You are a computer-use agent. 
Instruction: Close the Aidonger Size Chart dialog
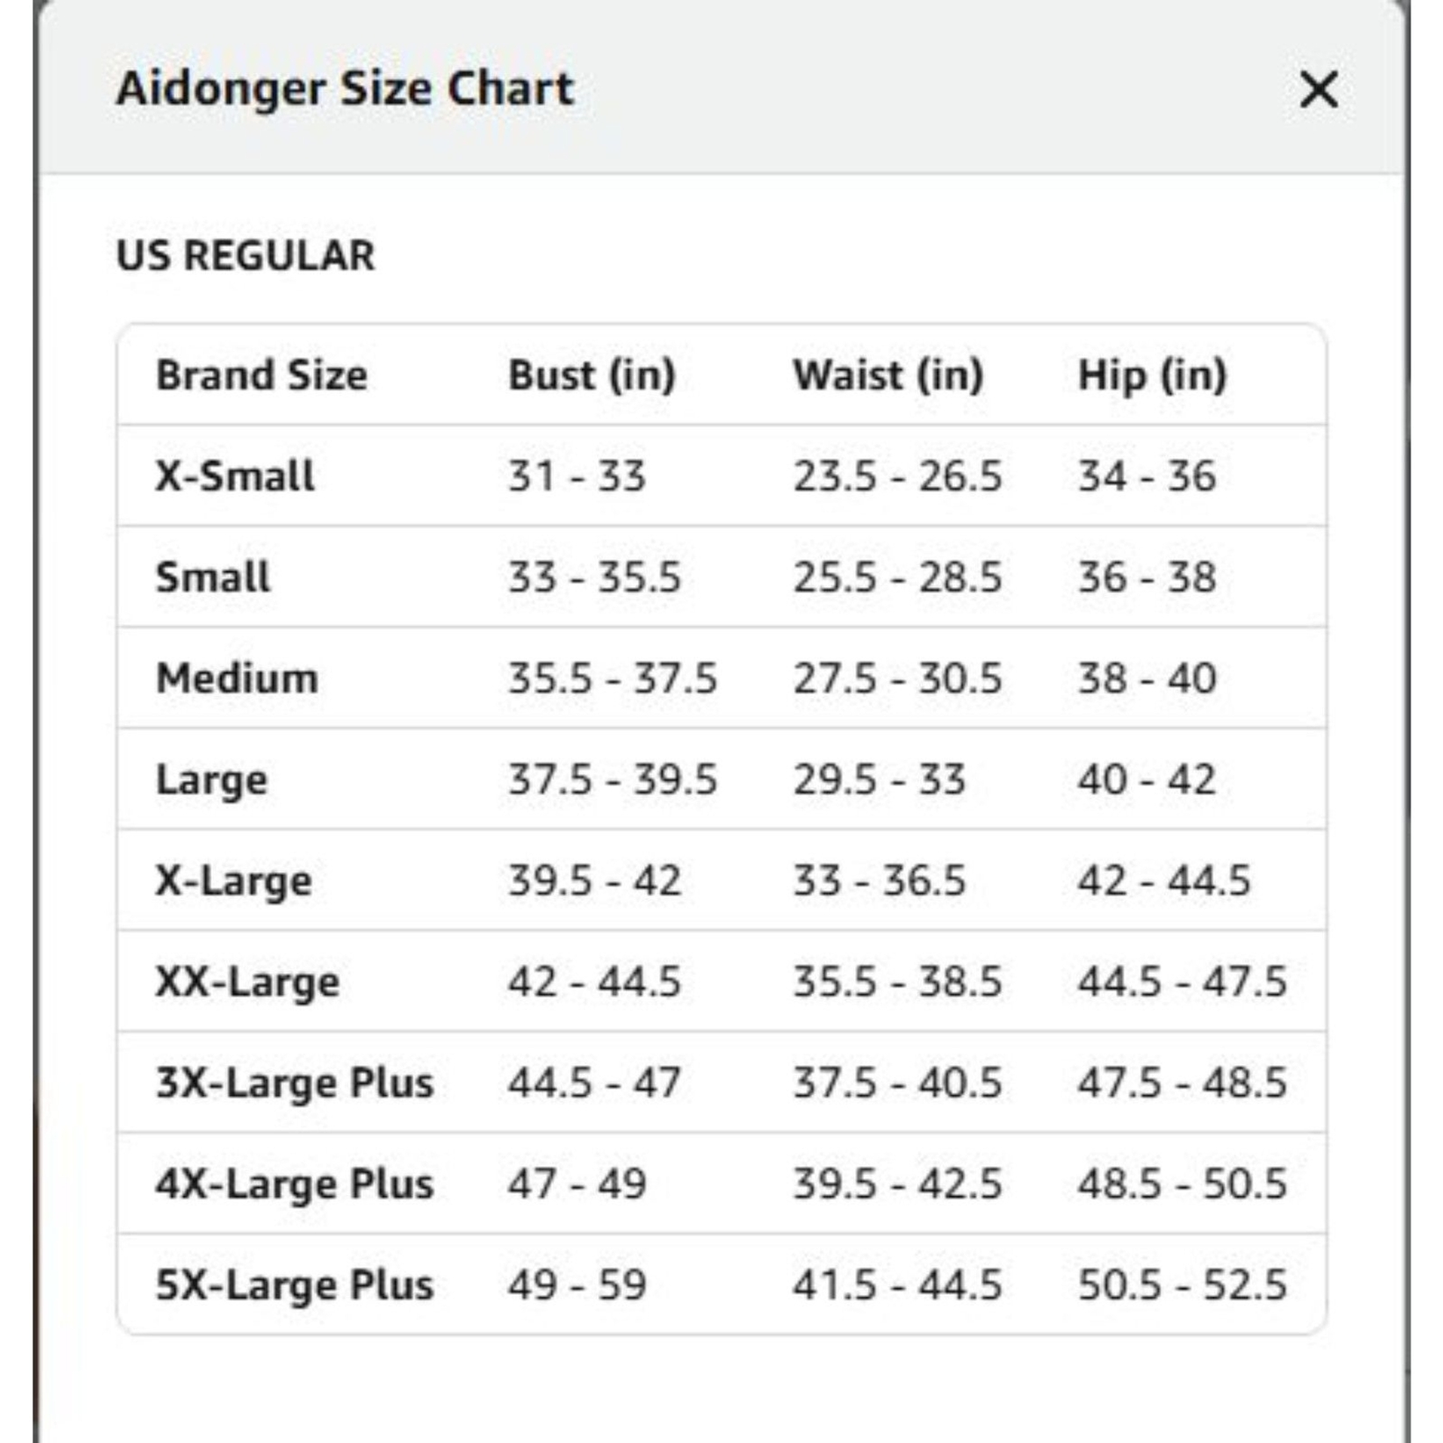pyautogui.click(x=1319, y=89)
